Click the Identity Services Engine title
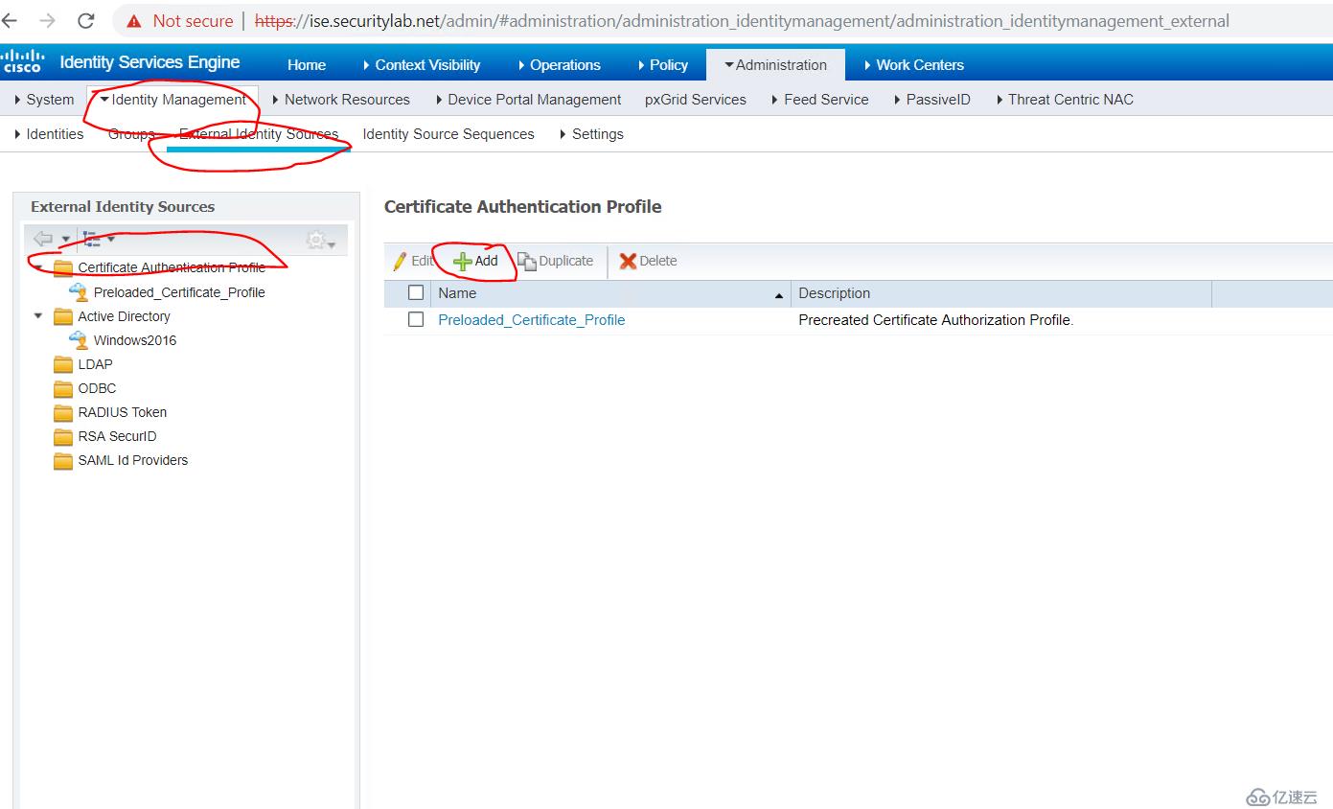 (149, 62)
